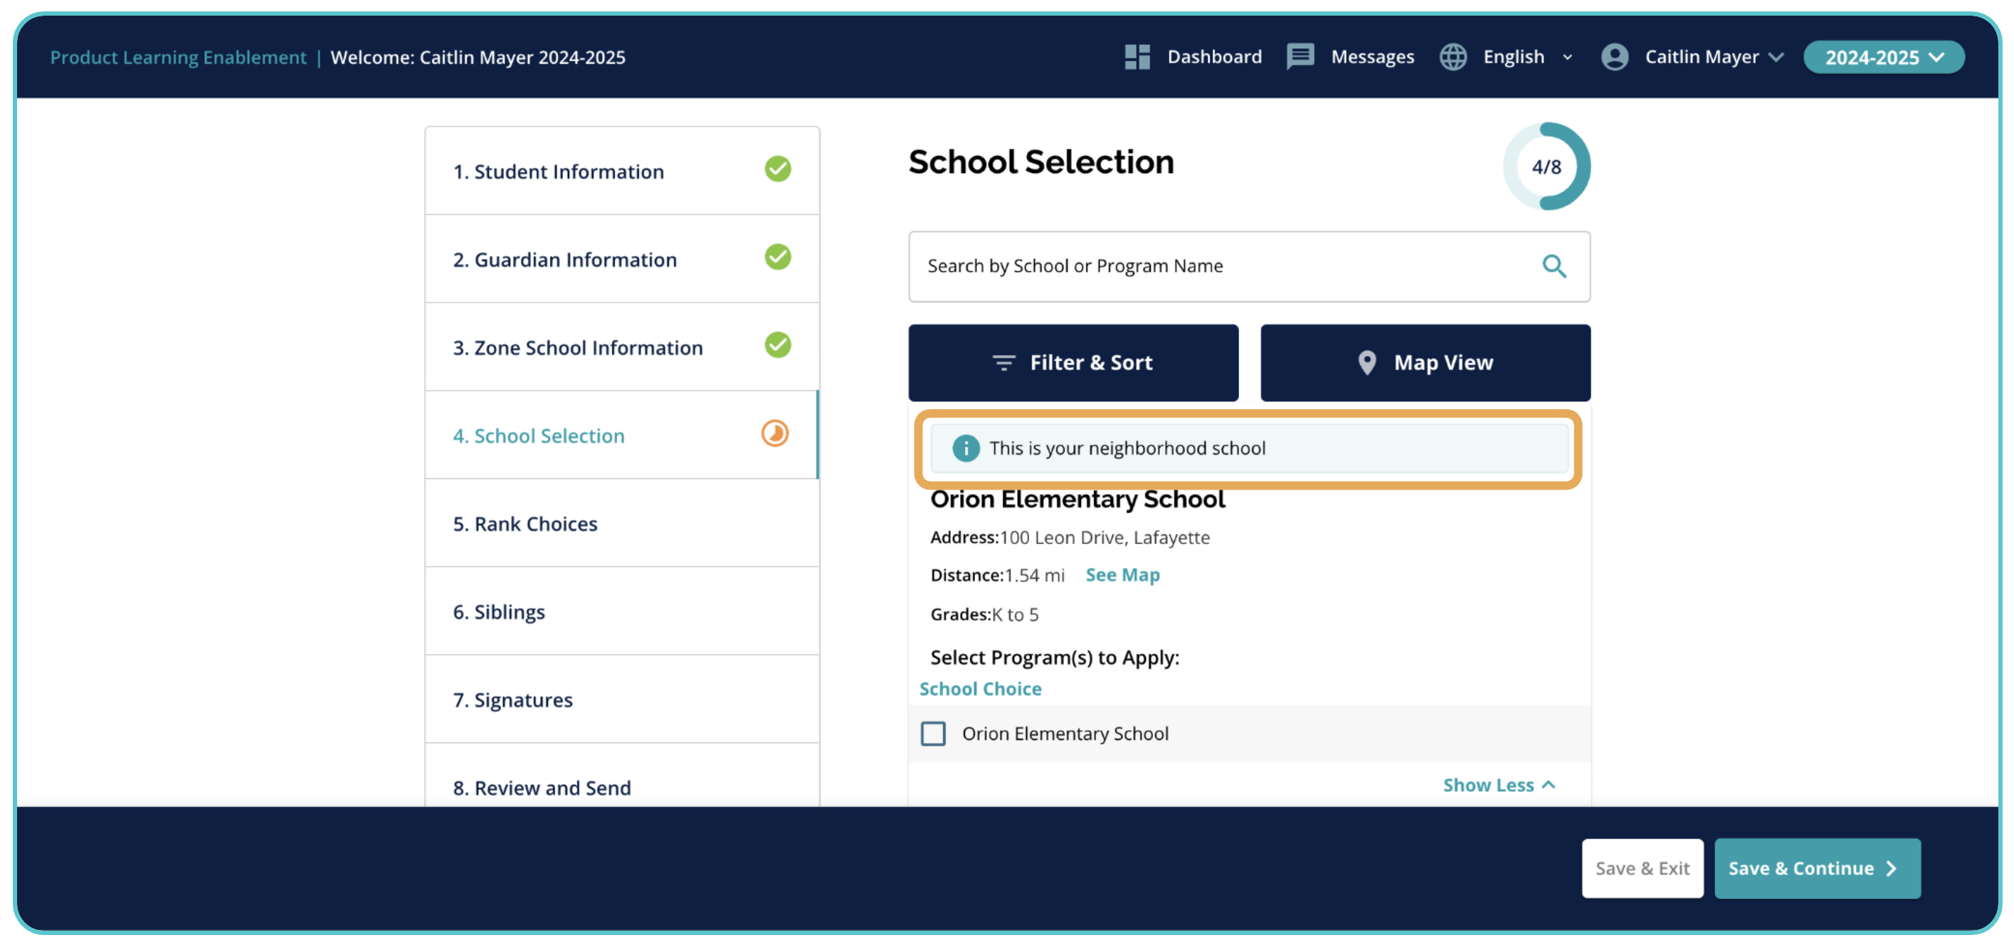Click the info icon in neighborhood banner
Image resolution: width=2014 pixels, height=945 pixels.
pos(966,448)
